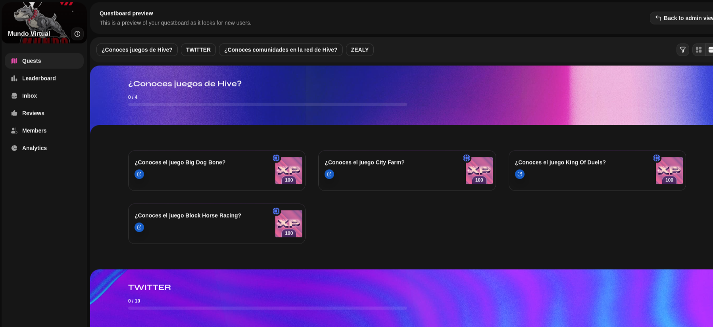Click the ¿Conoces juegos de Hive? banner heading
This screenshot has width=713, height=327.
[x=185, y=84]
